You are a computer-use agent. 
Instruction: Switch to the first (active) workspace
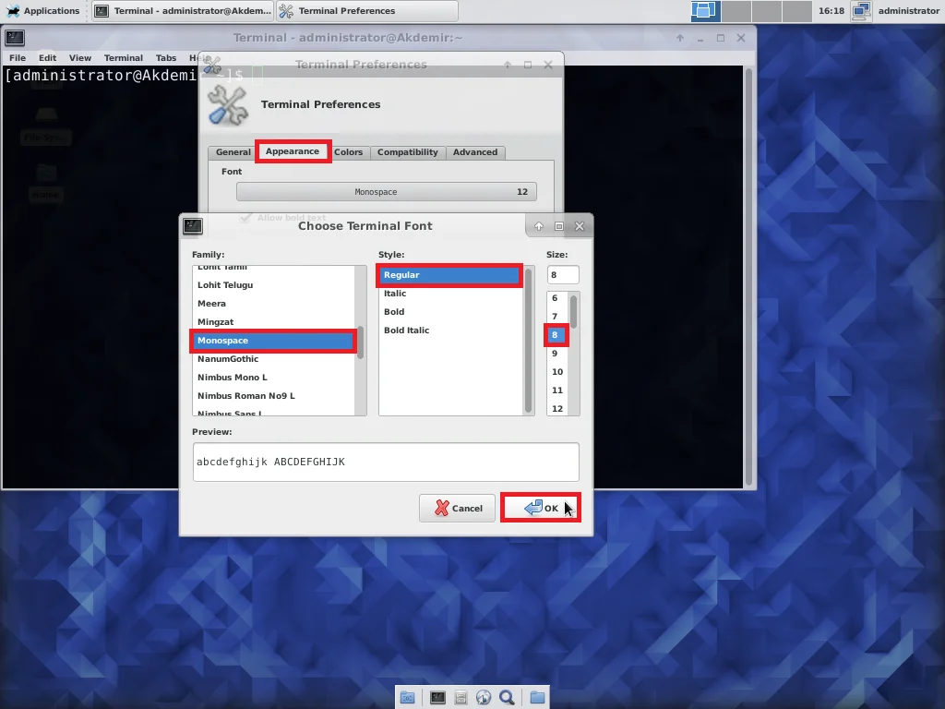point(705,11)
